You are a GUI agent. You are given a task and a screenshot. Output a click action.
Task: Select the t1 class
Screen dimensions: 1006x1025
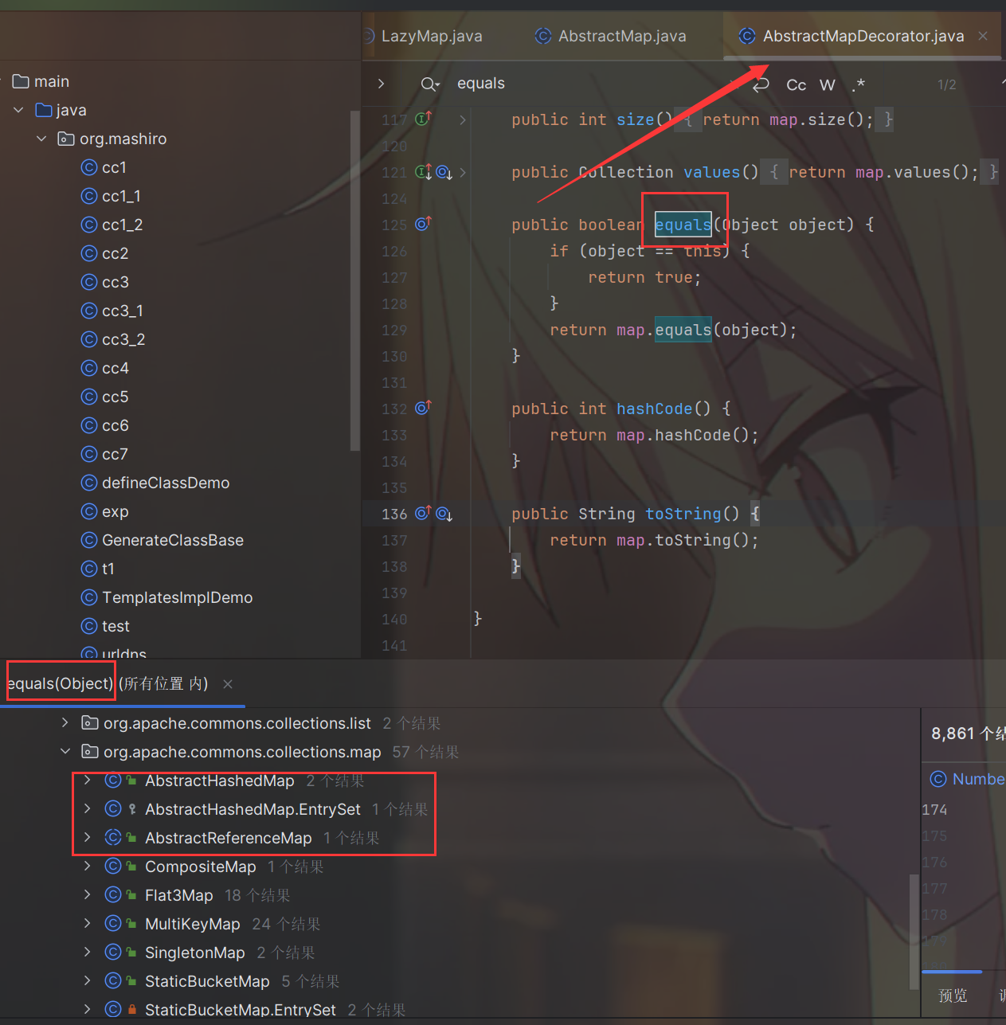[108, 569]
